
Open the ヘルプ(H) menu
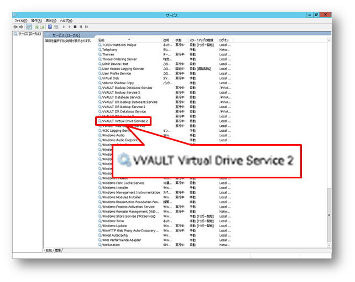pos(66,20)
